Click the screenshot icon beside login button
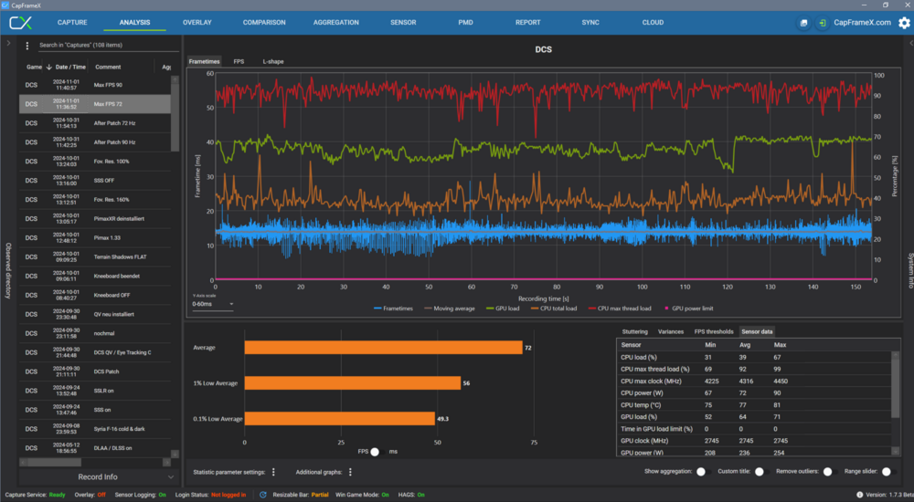The width and height of the screenshot is (914, 502). (x=803, y=23)
